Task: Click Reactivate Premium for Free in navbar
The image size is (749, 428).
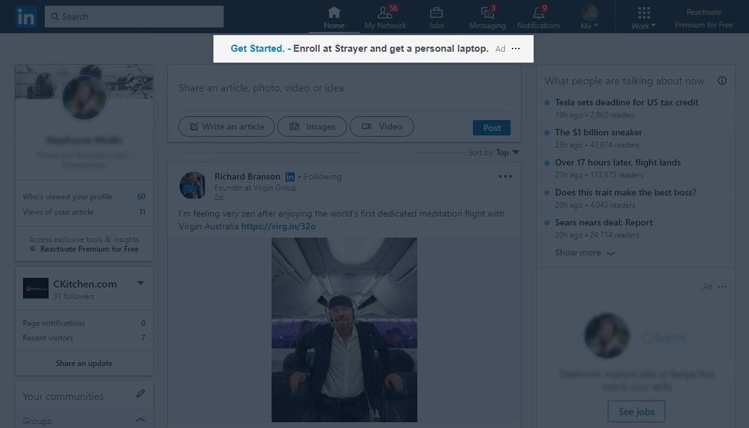Action: point(704,18)
